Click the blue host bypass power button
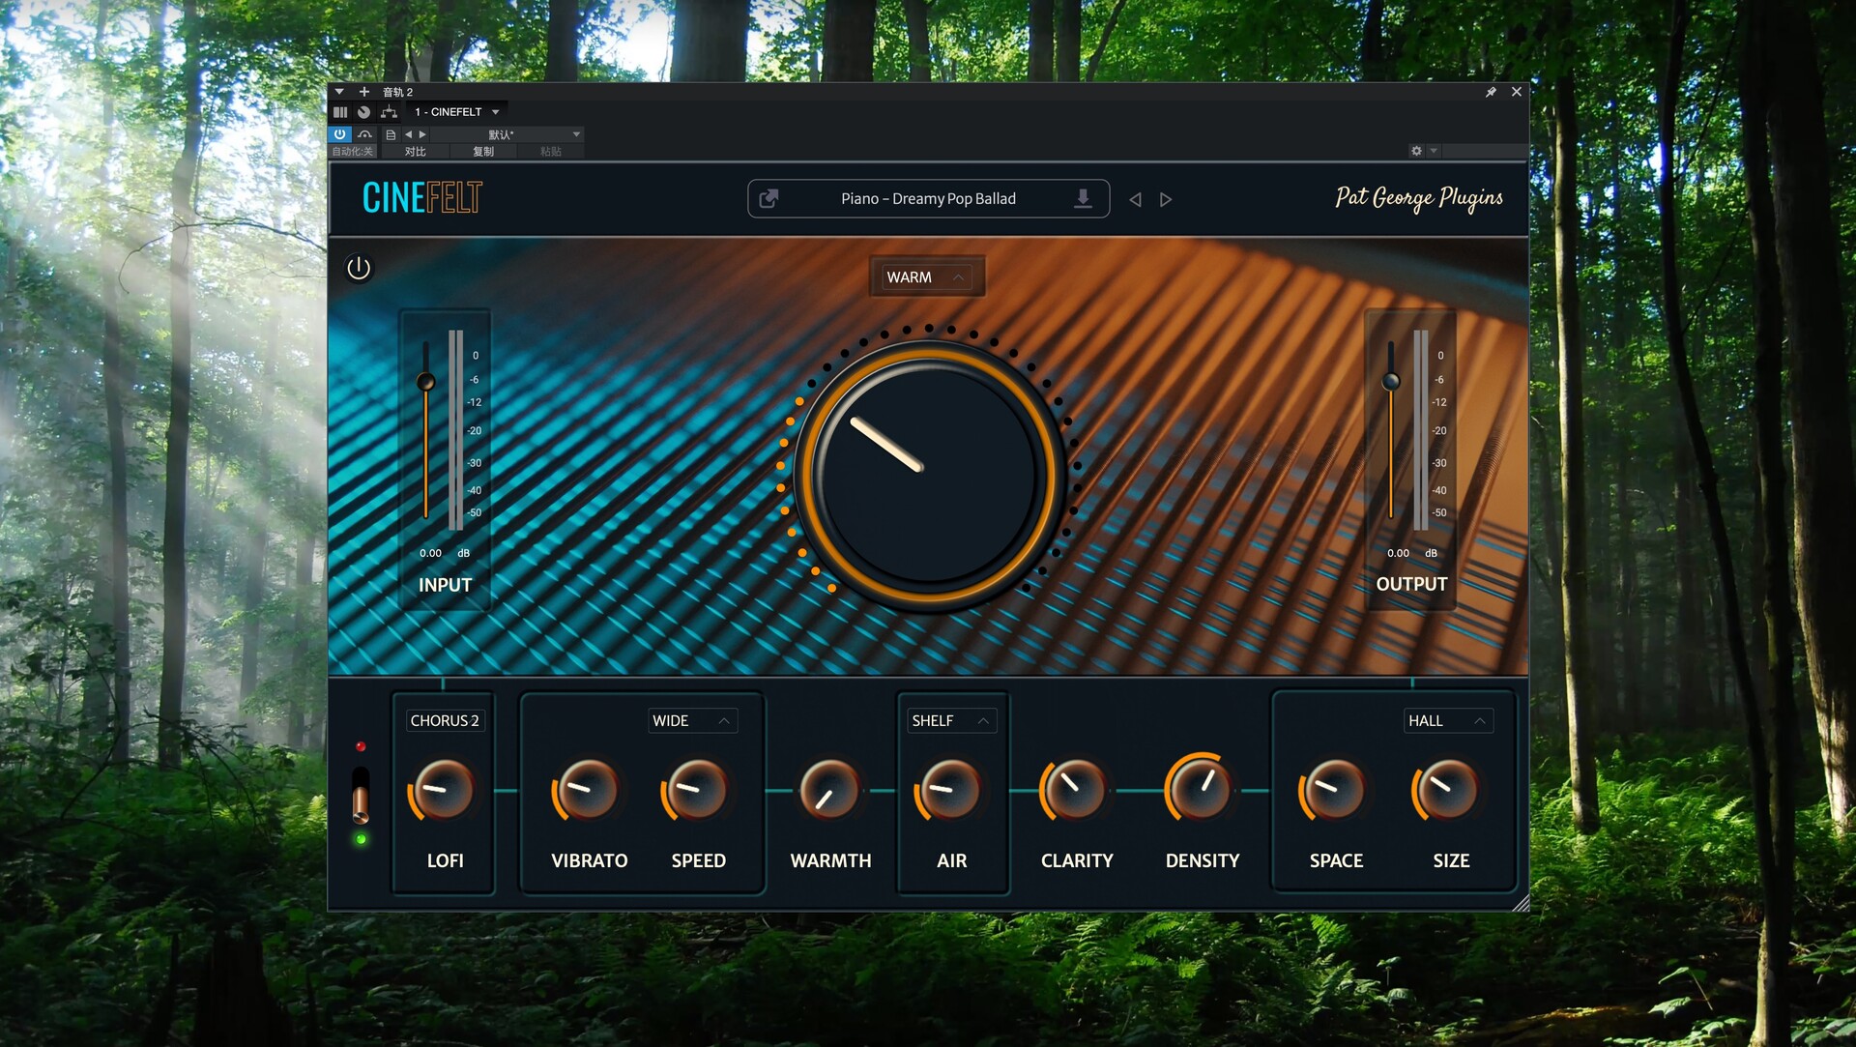Viewport: 1856px width, 1047px height. tap(340, 134)
